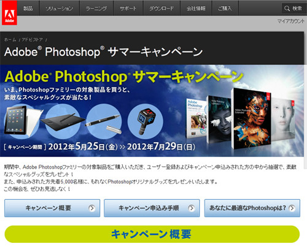Click the あなたに最適なPhotoshopは? button
Image resolution: width=307 pixels, height=249 pixels.
click(252, 208)
